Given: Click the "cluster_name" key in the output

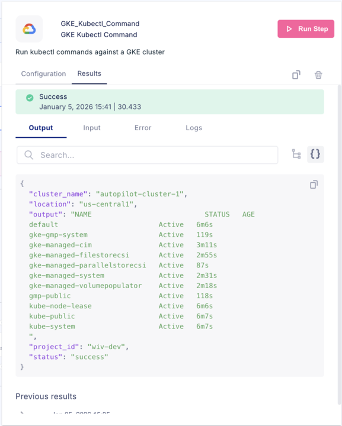Looking at the screenshot, I should [x=58, y=194].
